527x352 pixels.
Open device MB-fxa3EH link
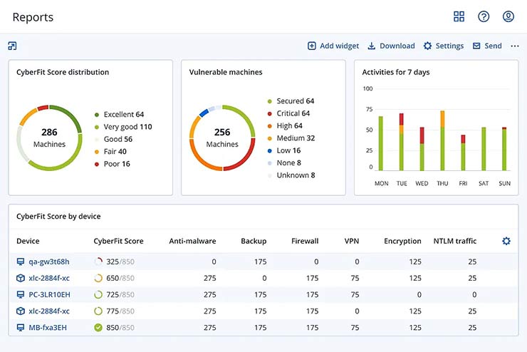pyautogui.click(x=49, y=328)
